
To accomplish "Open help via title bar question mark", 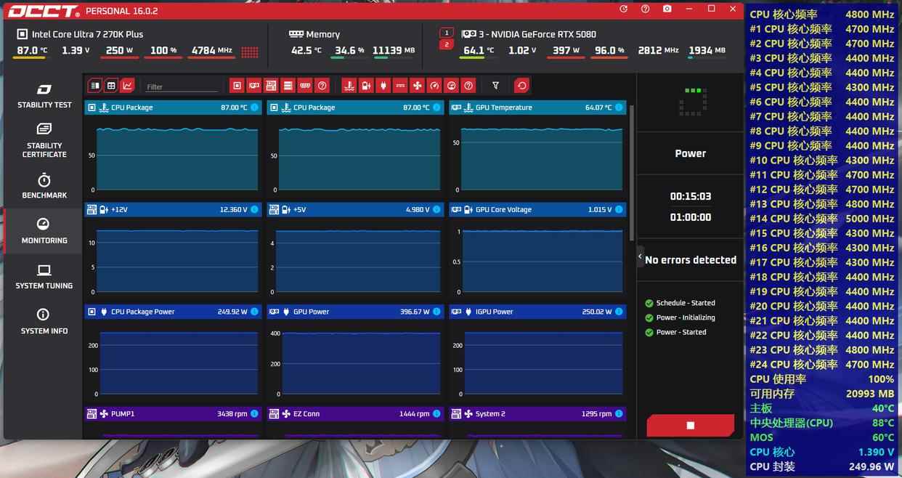I will (645, 9).
